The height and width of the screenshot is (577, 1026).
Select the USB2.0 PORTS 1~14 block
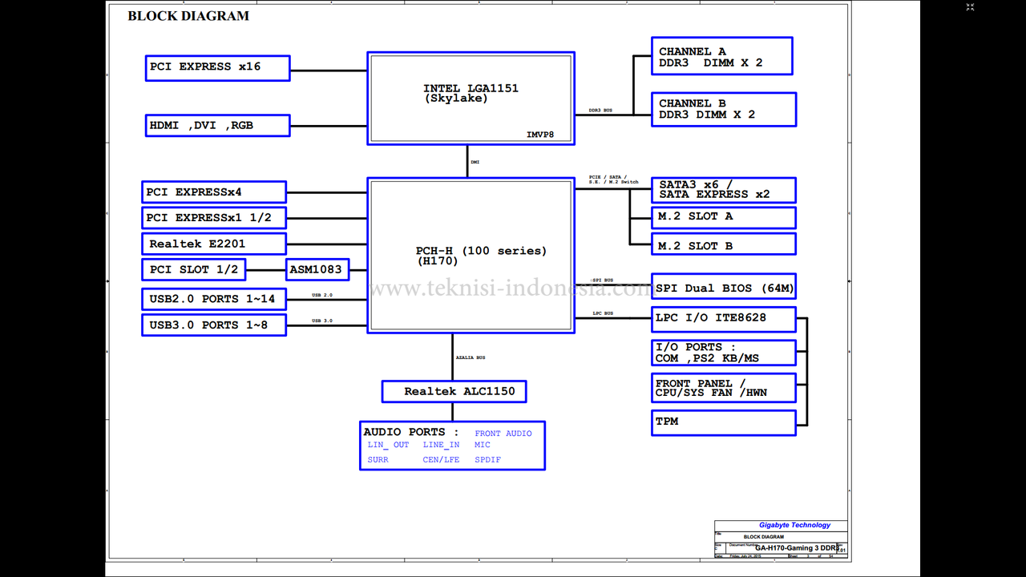[214, 299]
